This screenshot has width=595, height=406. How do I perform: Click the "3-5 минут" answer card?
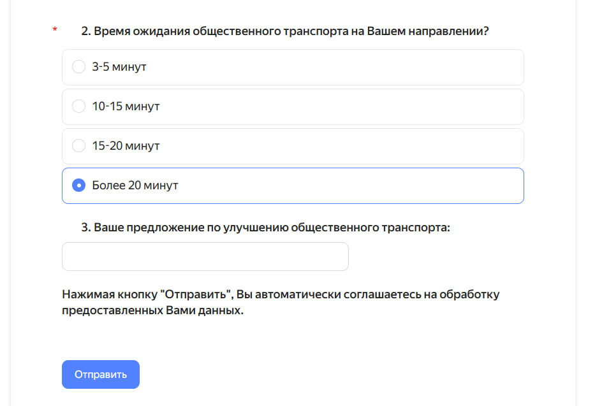click(292, 66)
